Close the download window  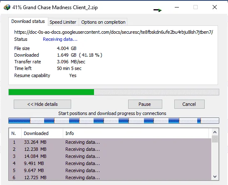tap(215, 7)
